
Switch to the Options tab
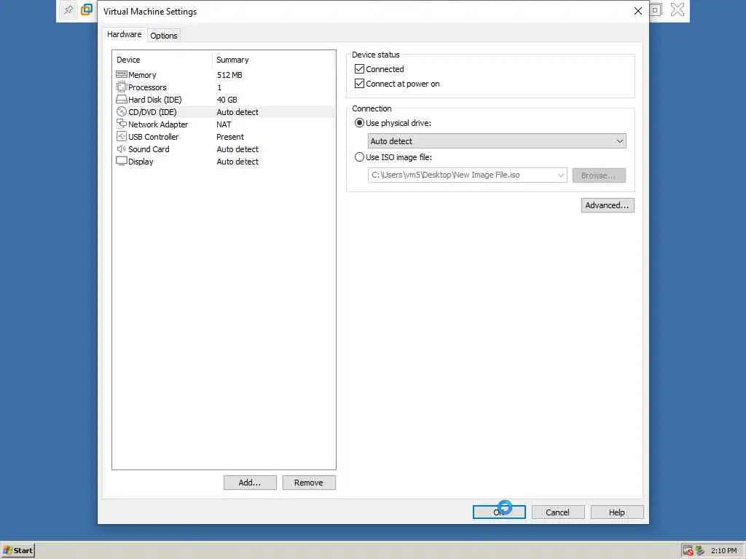164,35
